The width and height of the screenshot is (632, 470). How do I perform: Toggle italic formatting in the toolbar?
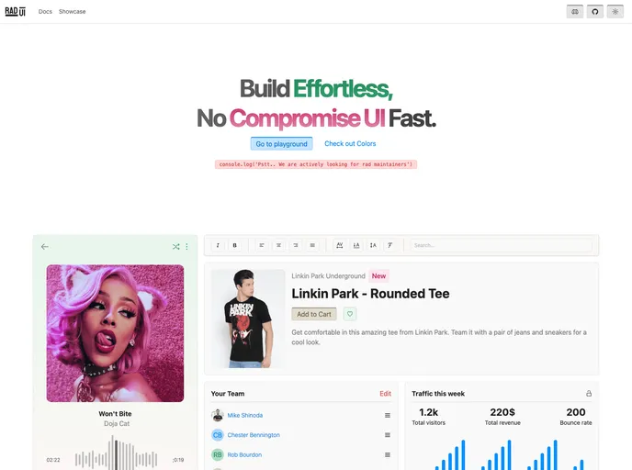pyautogui.click(x=218, y=245)
